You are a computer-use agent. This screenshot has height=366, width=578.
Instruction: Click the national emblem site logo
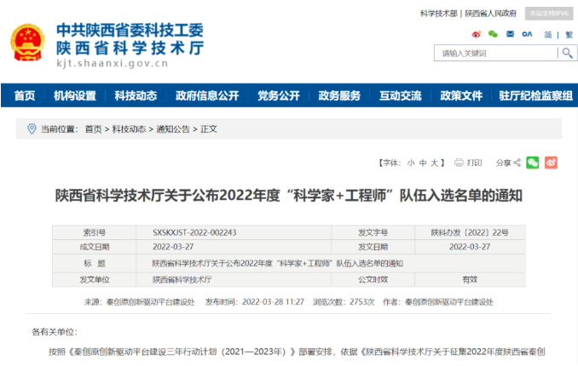pos(29,43)
